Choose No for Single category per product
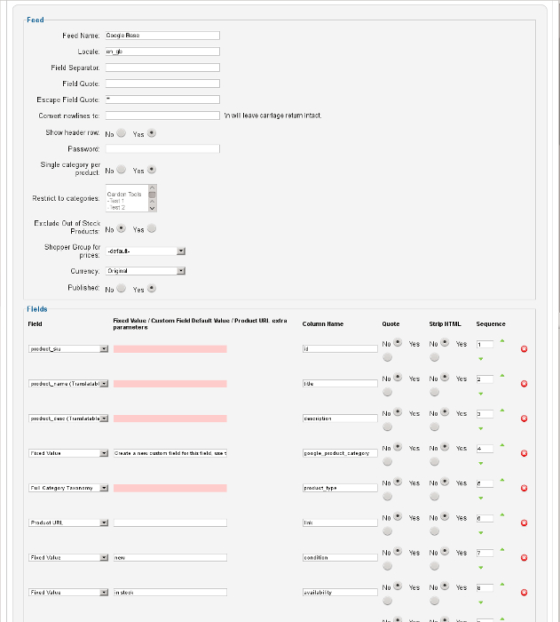560x622 pixels. 122,170
